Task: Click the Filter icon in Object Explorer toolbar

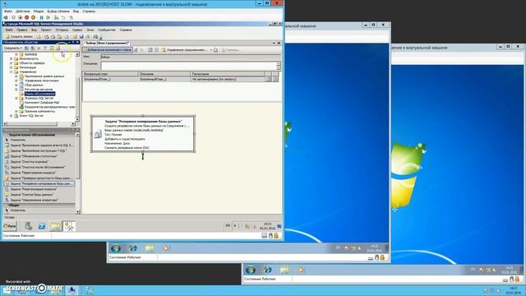Action: click(45, 48)
